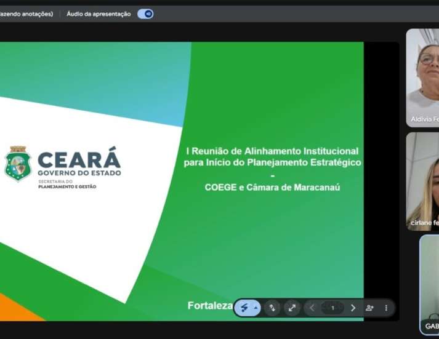Click "I Reunião de Alinhamento Institucional" title line
The width and height of the screenshot is (439, 339).
tap(272, 151)
